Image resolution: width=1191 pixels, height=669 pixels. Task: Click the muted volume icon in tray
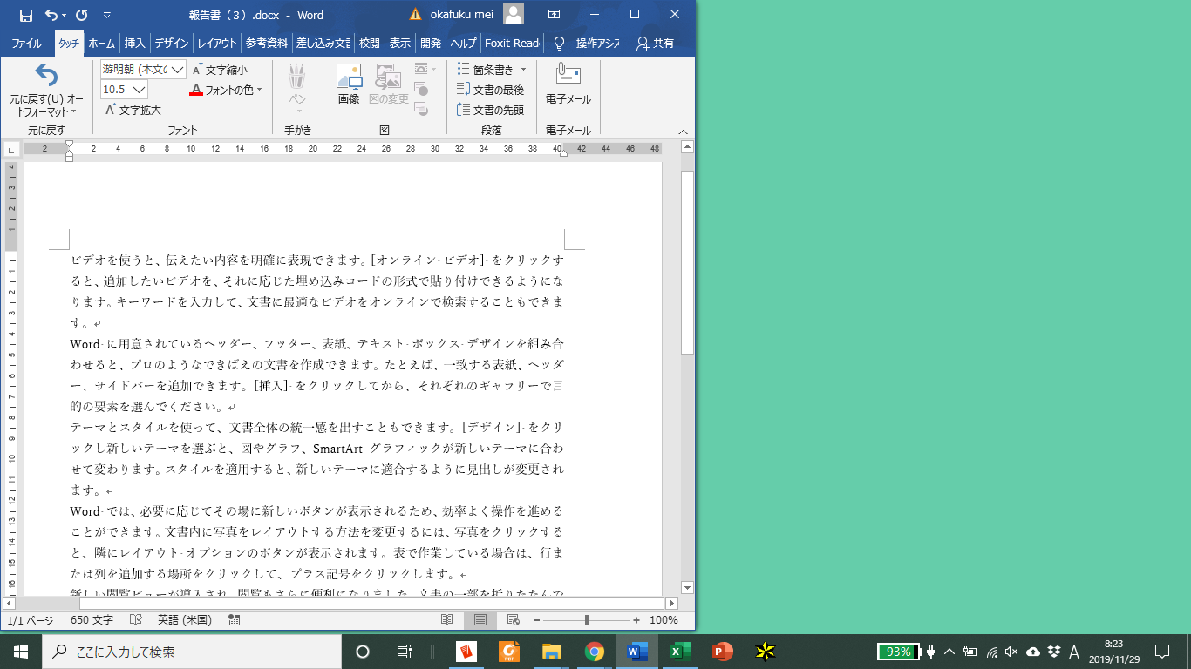pos(1011,652)
